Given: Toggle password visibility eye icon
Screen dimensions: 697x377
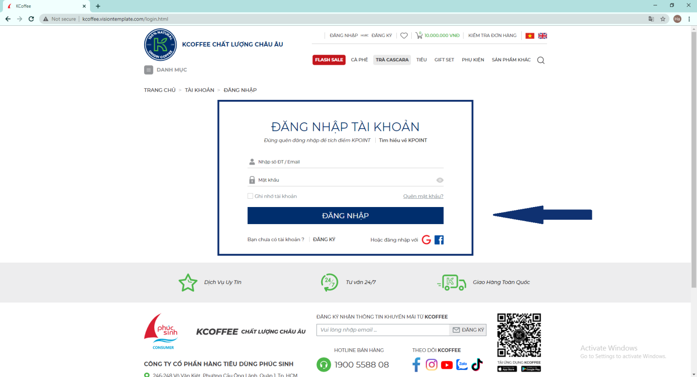Looking at the screenshot, I should point(440,180).
